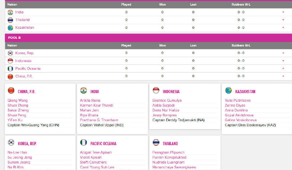Click the INDONESIA team card heading
The width and height of the screenshot is (292, 170).
[171, 92]
